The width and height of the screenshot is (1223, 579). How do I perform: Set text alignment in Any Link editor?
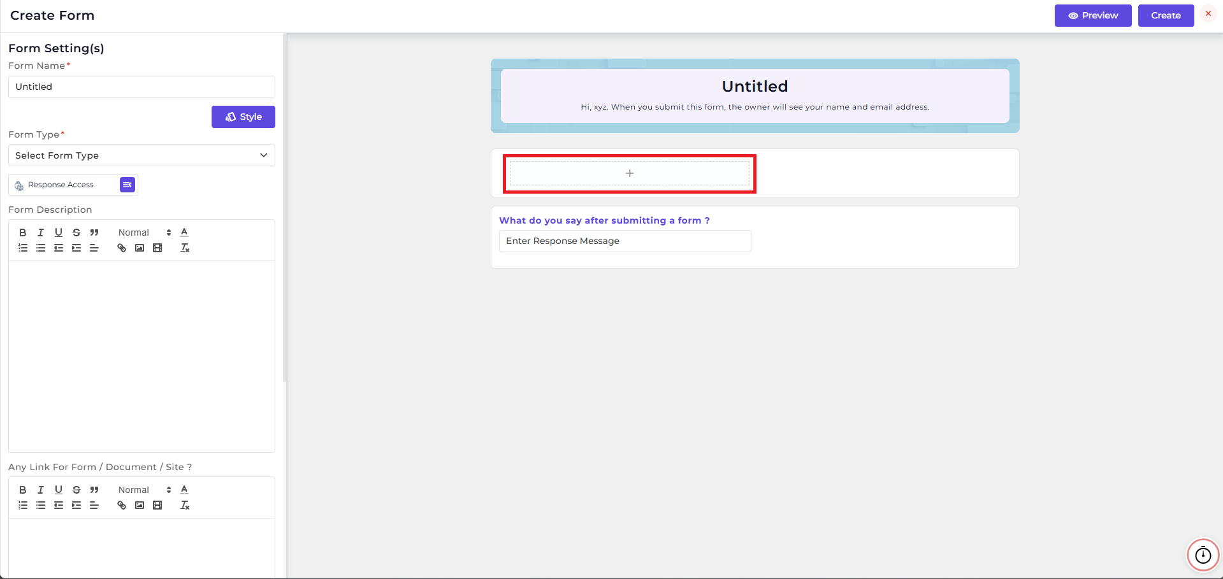coord(94,505)
